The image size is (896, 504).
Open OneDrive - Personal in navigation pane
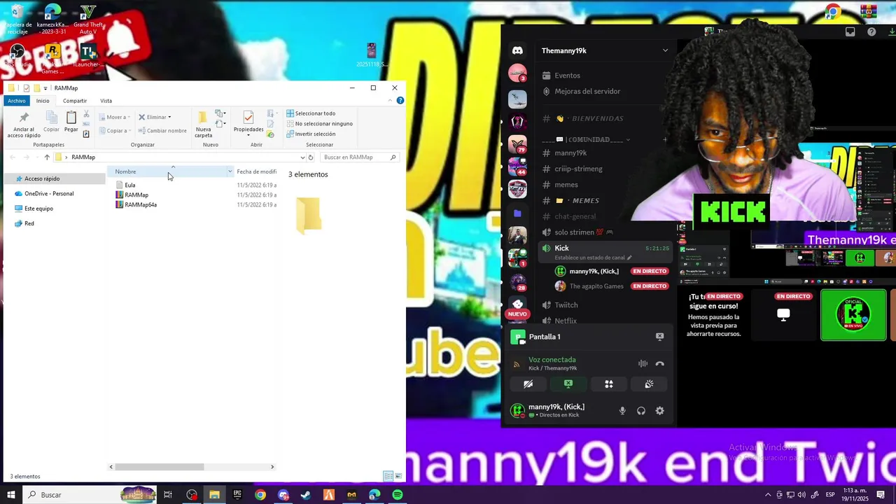click(49, 194)
